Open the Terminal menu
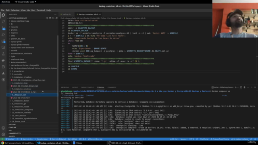The width and height of the screenshot is (258, 145). (x=41, y=10)
